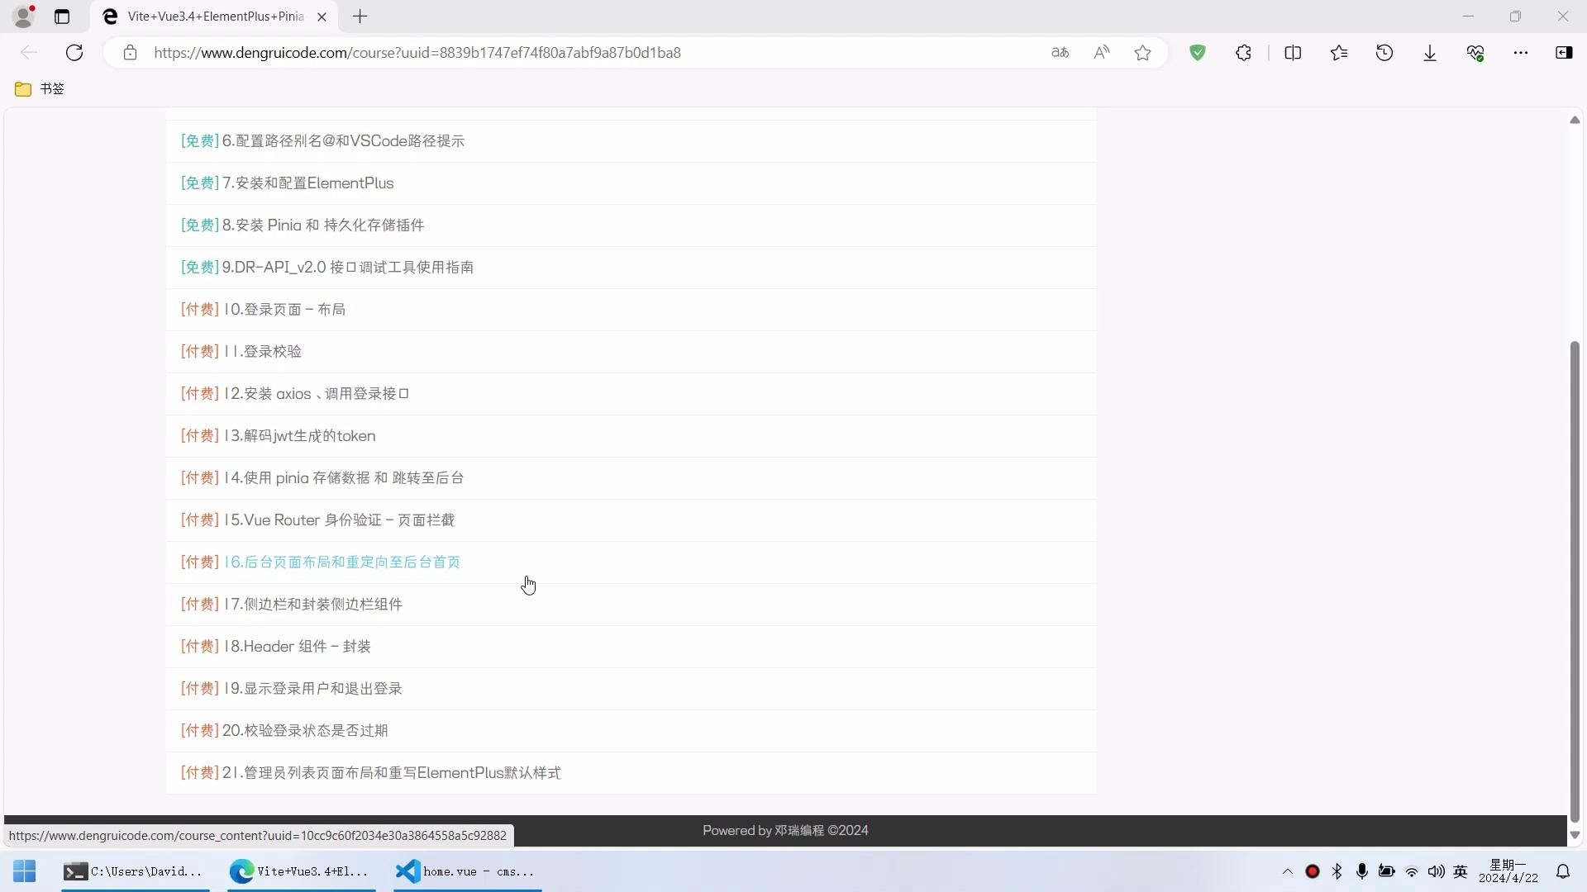Open the Settings and more menu
This screenshot has width=1587, height=892.
1522,52
